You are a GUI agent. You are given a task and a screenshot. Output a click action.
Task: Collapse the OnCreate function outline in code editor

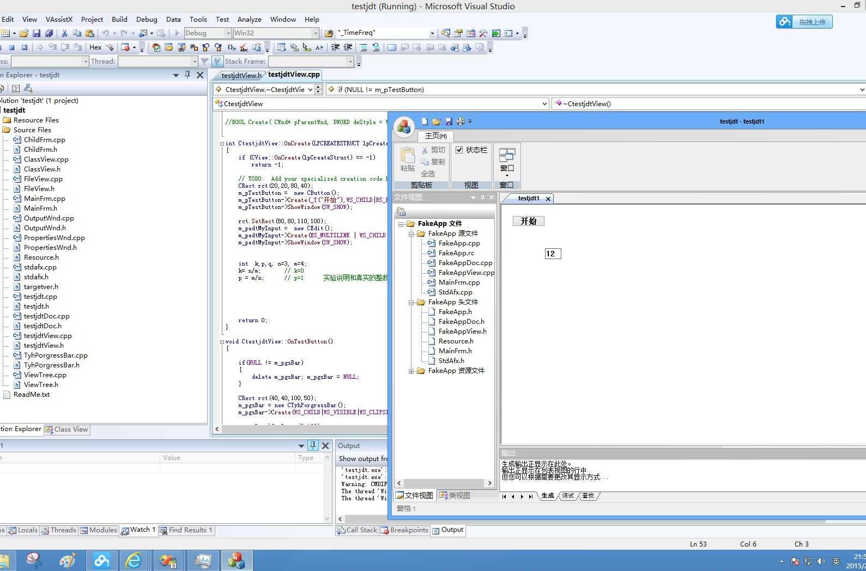tap(222, 144)
